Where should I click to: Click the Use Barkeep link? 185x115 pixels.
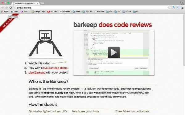coord(37,72)
